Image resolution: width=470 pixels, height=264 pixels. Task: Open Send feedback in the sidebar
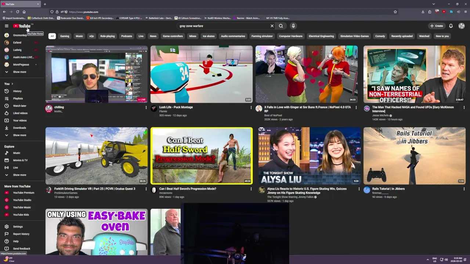22,249
